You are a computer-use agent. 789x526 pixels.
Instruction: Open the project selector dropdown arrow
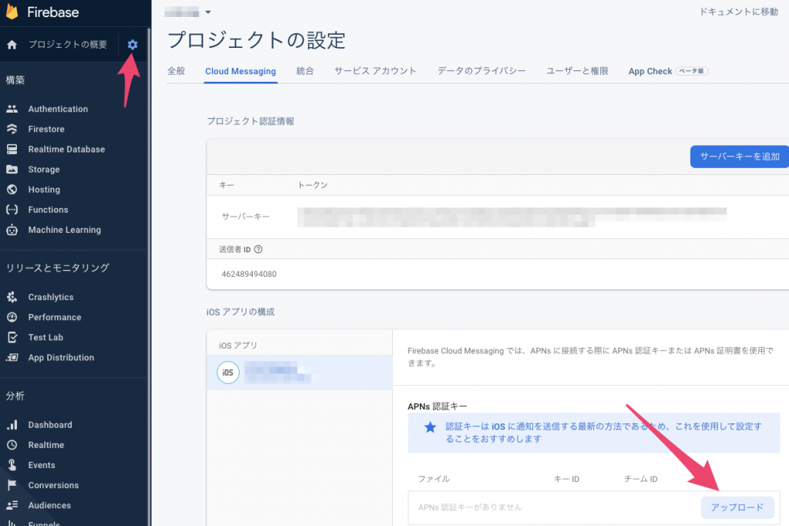208,12
